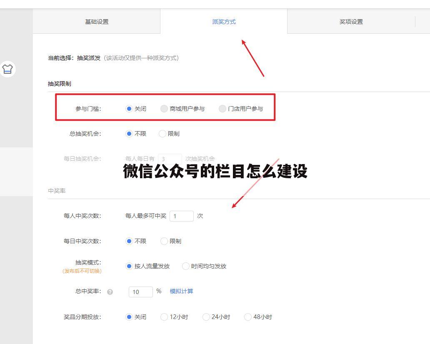Screen dimensions: 430x344
Task: Select 商城用户参与 under 参与门槛
Action: click(x=164, y=108)
